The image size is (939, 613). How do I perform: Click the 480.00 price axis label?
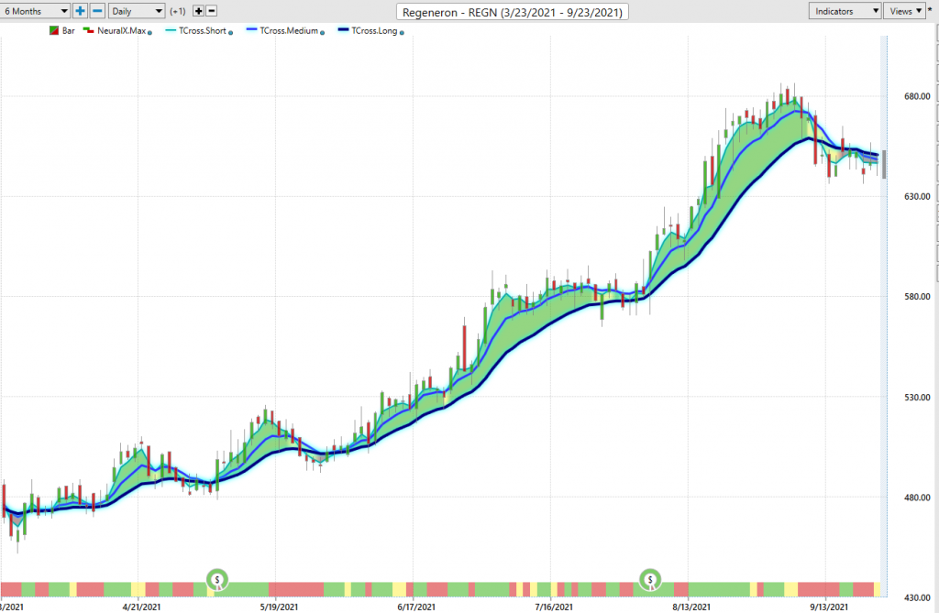[917, 498]
